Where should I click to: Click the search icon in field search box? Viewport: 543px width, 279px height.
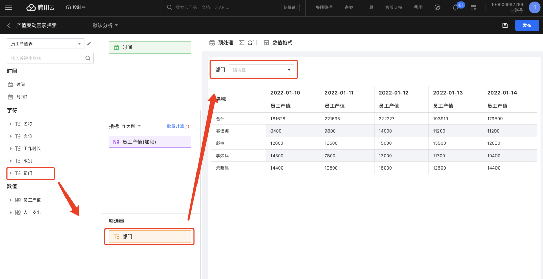[88, 58]
